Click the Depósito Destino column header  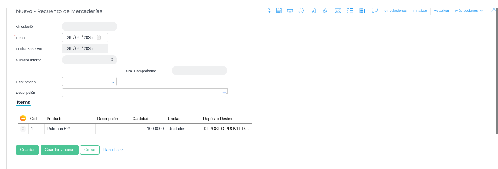click(x=218, y=119)
